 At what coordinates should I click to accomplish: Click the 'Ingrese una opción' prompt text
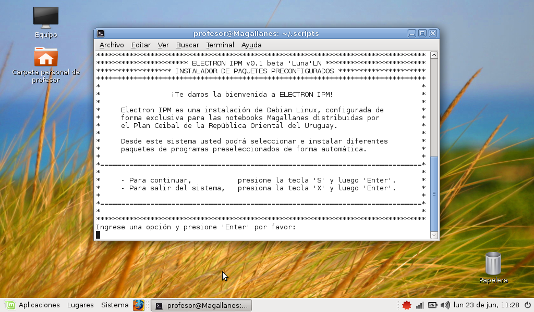point(196,227)
